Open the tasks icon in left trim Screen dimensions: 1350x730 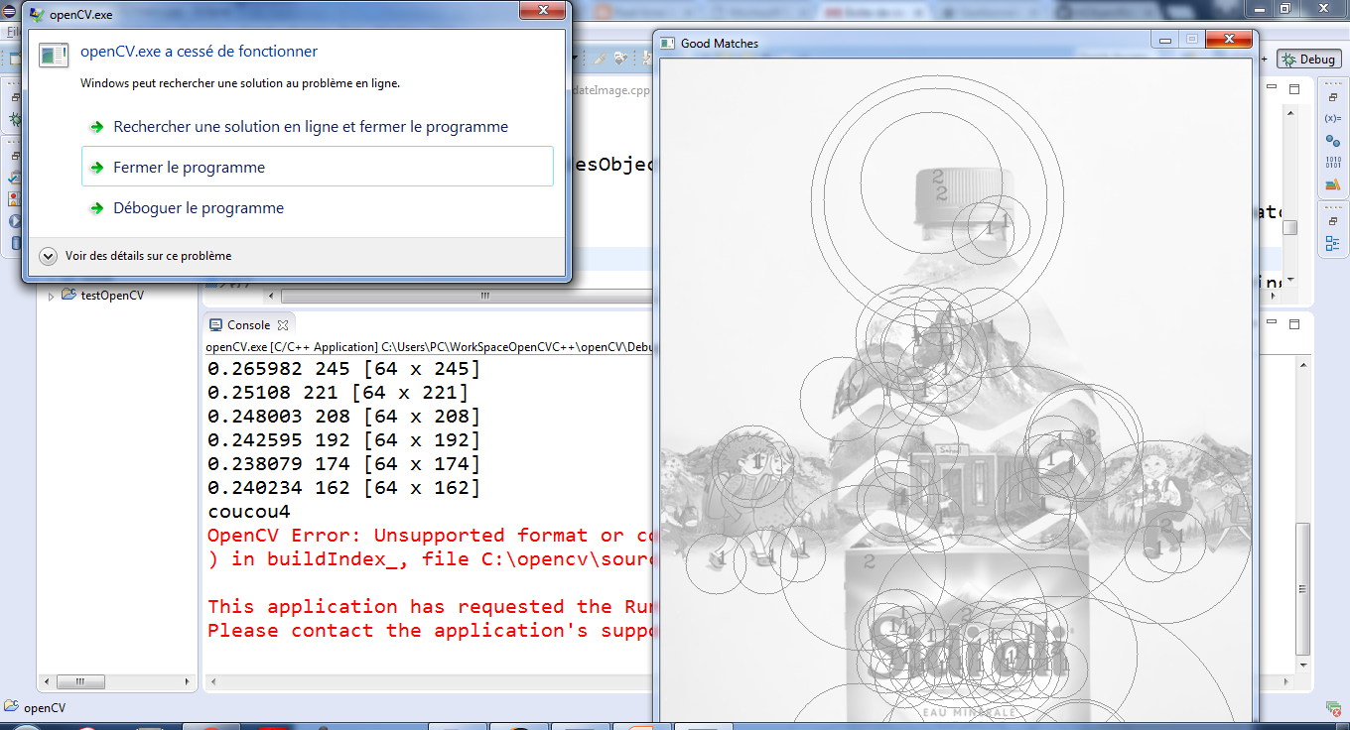[15, 178]
